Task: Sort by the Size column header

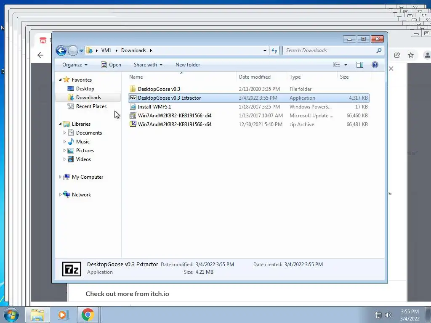Action: click(354, 77)
